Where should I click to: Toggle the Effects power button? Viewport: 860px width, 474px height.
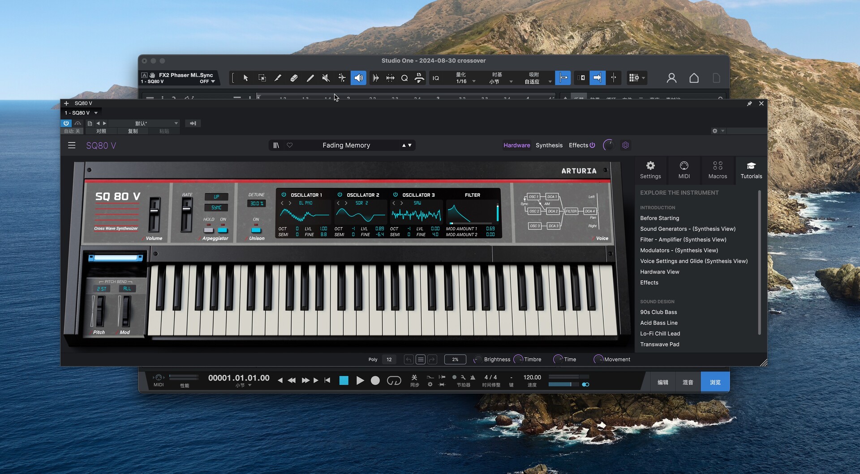592,145
